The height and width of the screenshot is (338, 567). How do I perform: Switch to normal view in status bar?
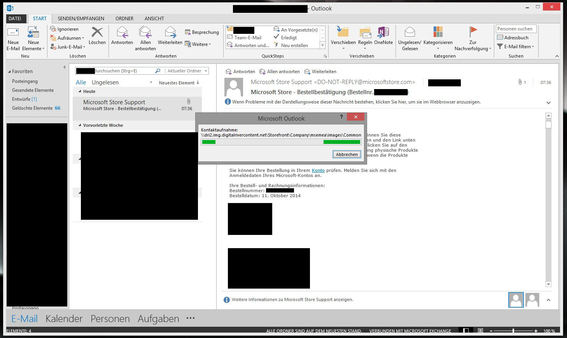click(x=466, y=331)
